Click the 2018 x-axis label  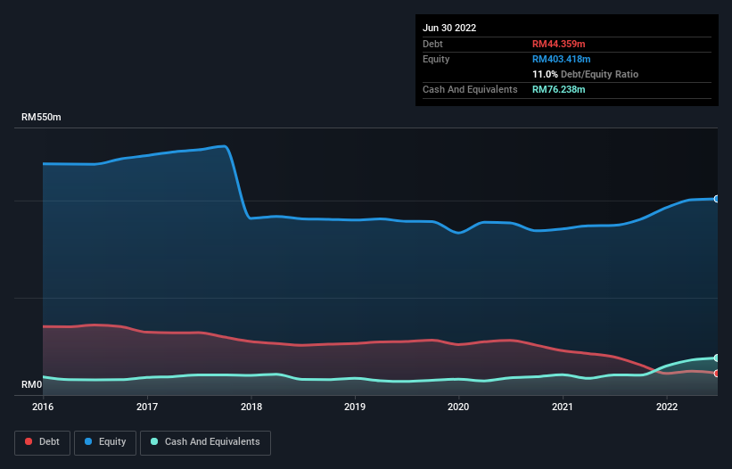(251, 407)
